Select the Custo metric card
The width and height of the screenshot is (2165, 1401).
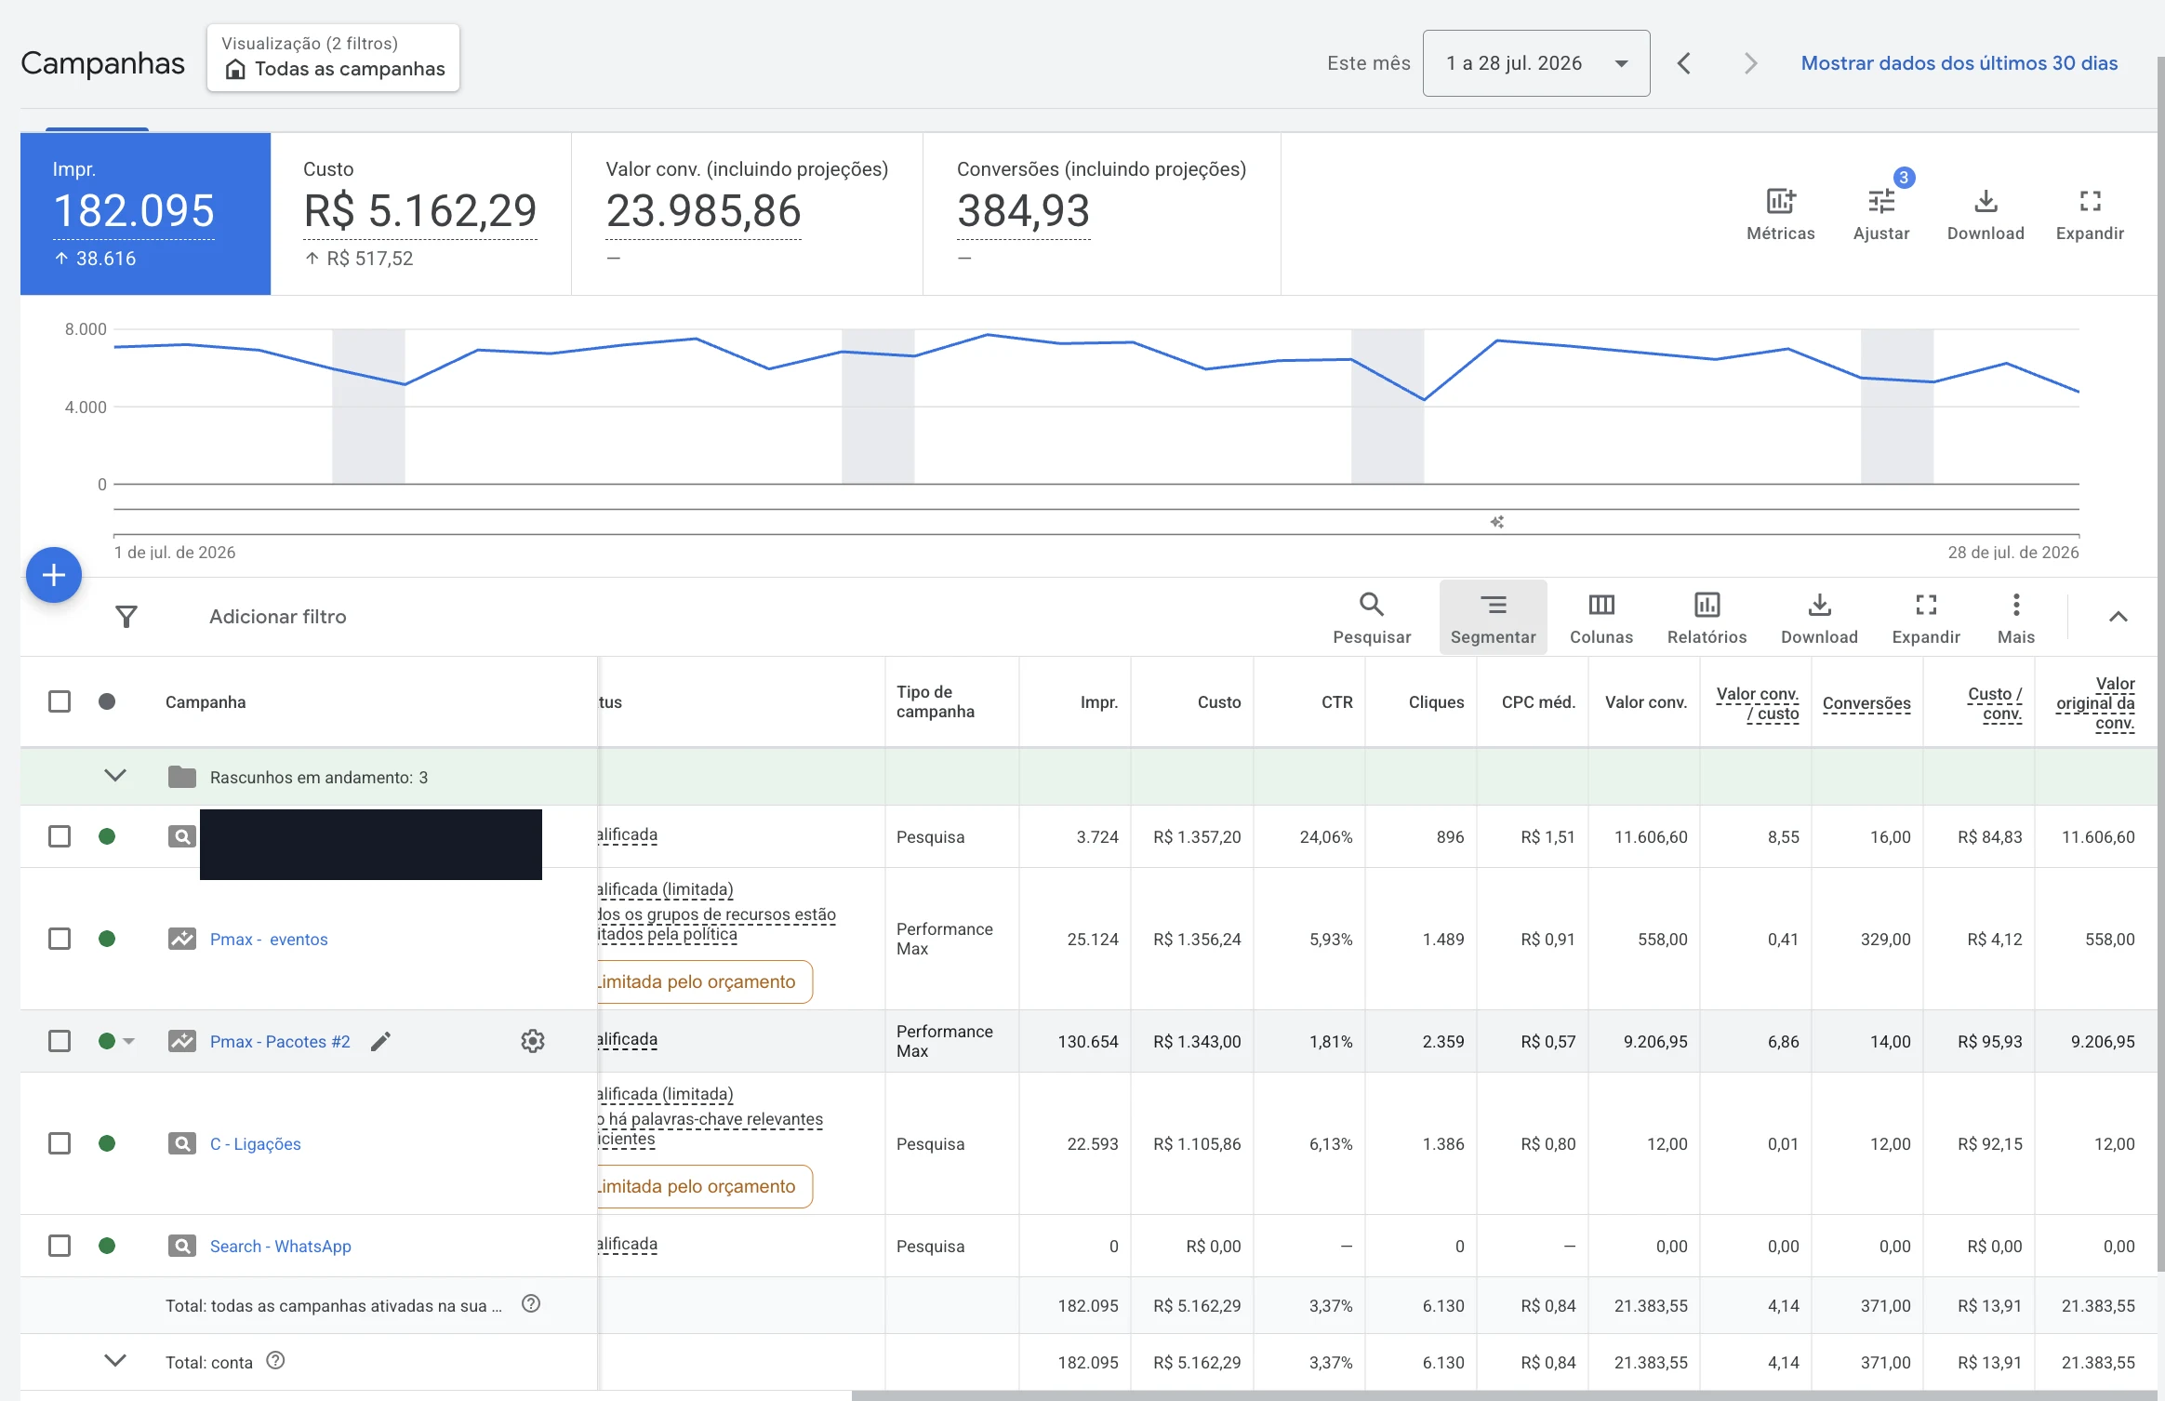[x=421, y=214]
